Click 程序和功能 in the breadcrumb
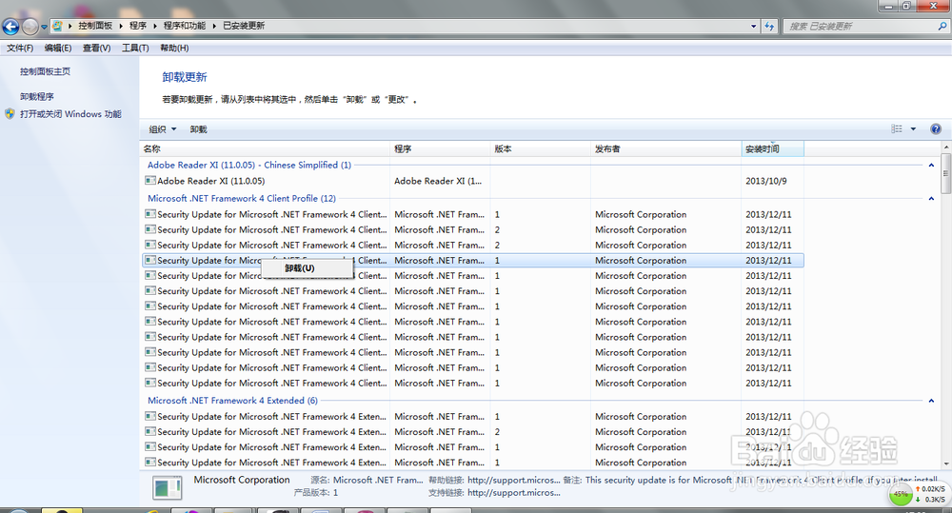The image size is (952, 513). click(184, 26)
